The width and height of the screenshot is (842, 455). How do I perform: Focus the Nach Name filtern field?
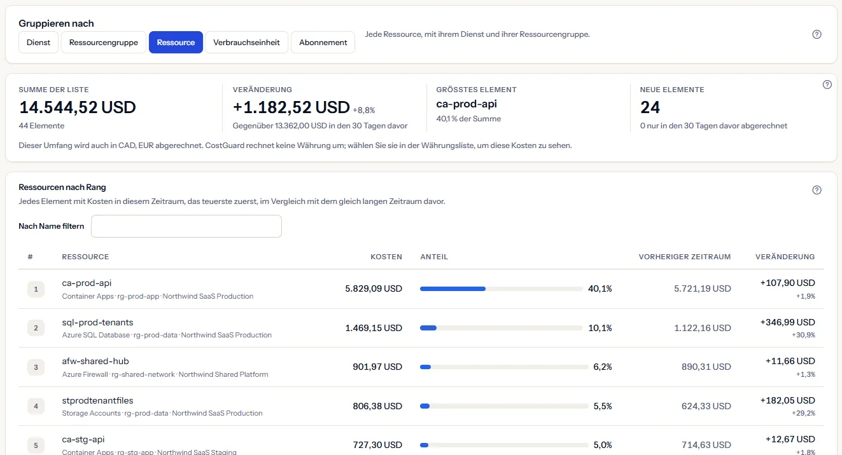coord(186,226)
